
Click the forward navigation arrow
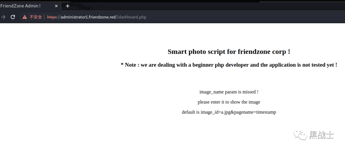3,17
